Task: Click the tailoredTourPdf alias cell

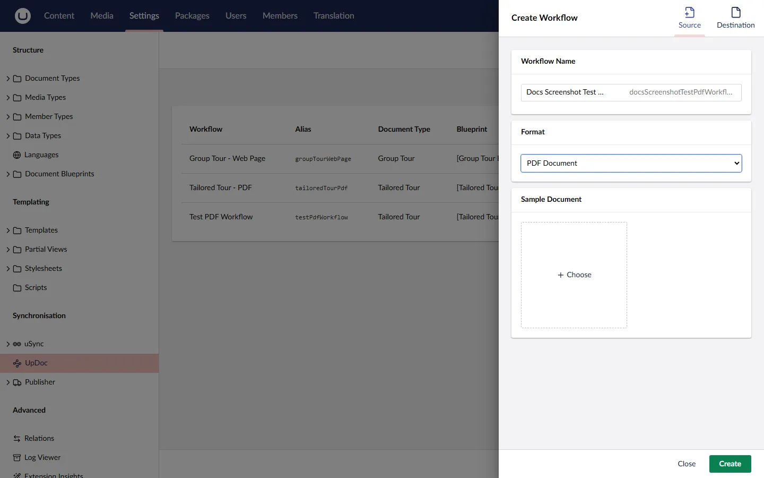Action: tap(322, 188)
